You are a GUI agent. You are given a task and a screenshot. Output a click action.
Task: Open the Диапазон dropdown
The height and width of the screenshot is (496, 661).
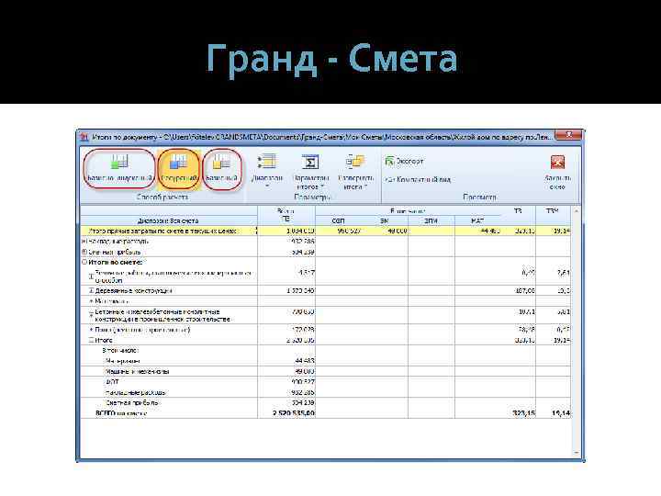tap(267, 171)
